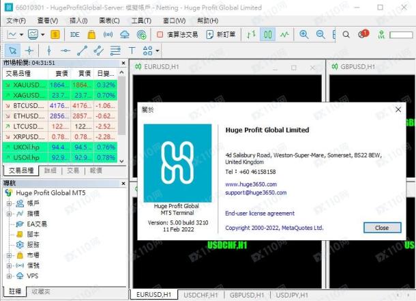Open a New Order from toolbar
The image size is (416, 301).
(221, 35)
